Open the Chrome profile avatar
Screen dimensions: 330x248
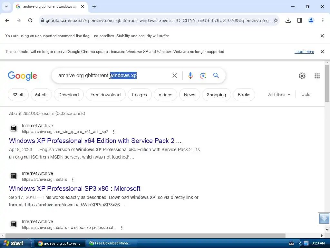[x=311, y=20]
